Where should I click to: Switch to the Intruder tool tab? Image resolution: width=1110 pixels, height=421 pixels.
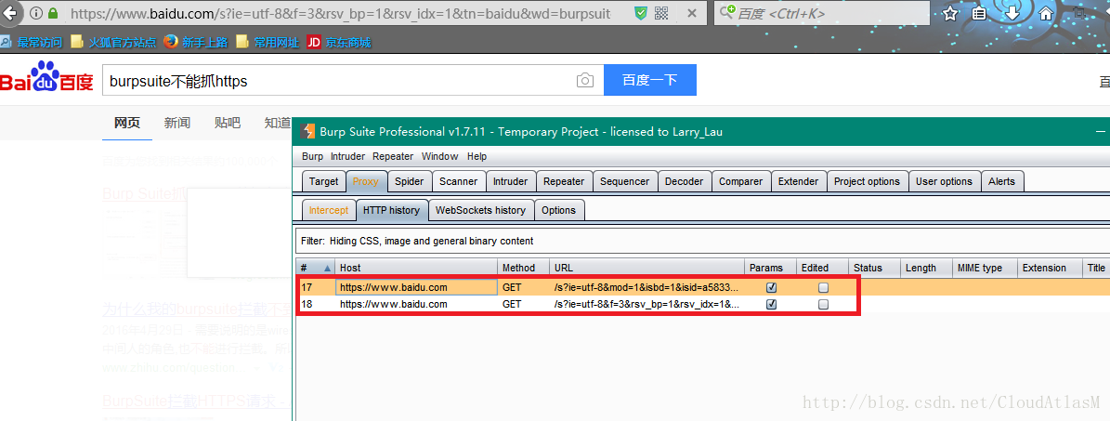click(x=510, y=181)
